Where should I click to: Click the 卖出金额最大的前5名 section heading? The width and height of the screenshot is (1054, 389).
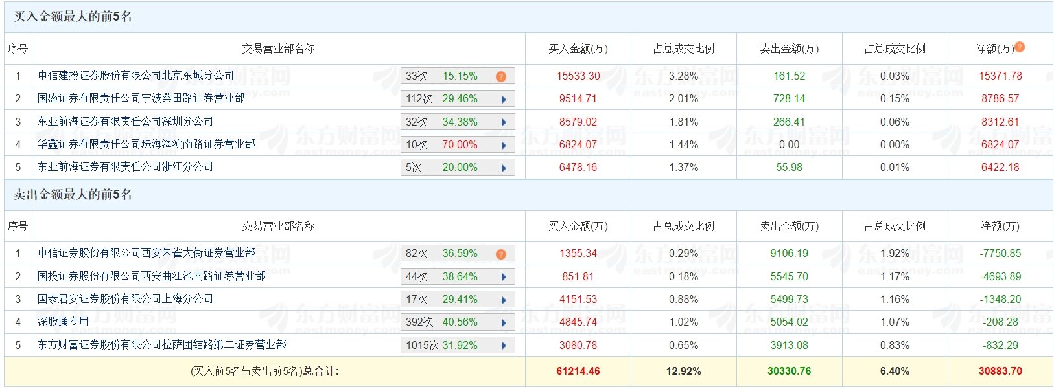(x=73, y=194)
